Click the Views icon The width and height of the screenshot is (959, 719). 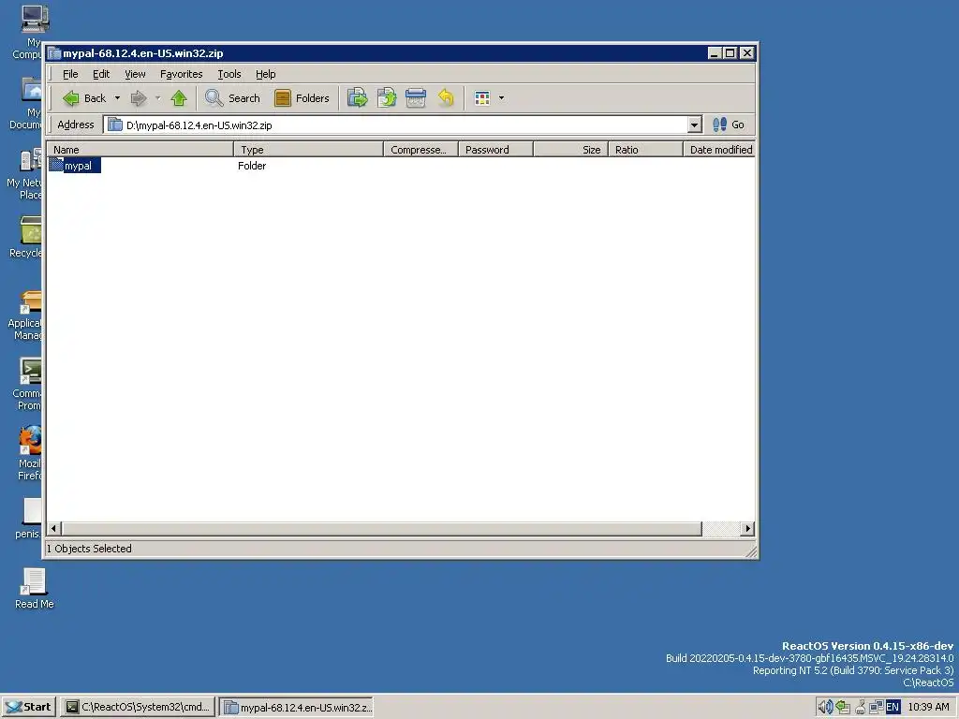(x=482, y=97)
